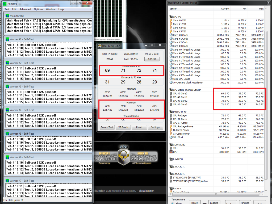Click the Core #0 Clock gauge icon
The image size is (272, 204).
point(171,35)
